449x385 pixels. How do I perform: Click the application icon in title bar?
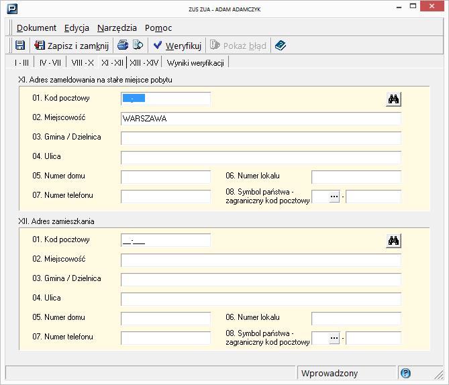coord(12,9)
